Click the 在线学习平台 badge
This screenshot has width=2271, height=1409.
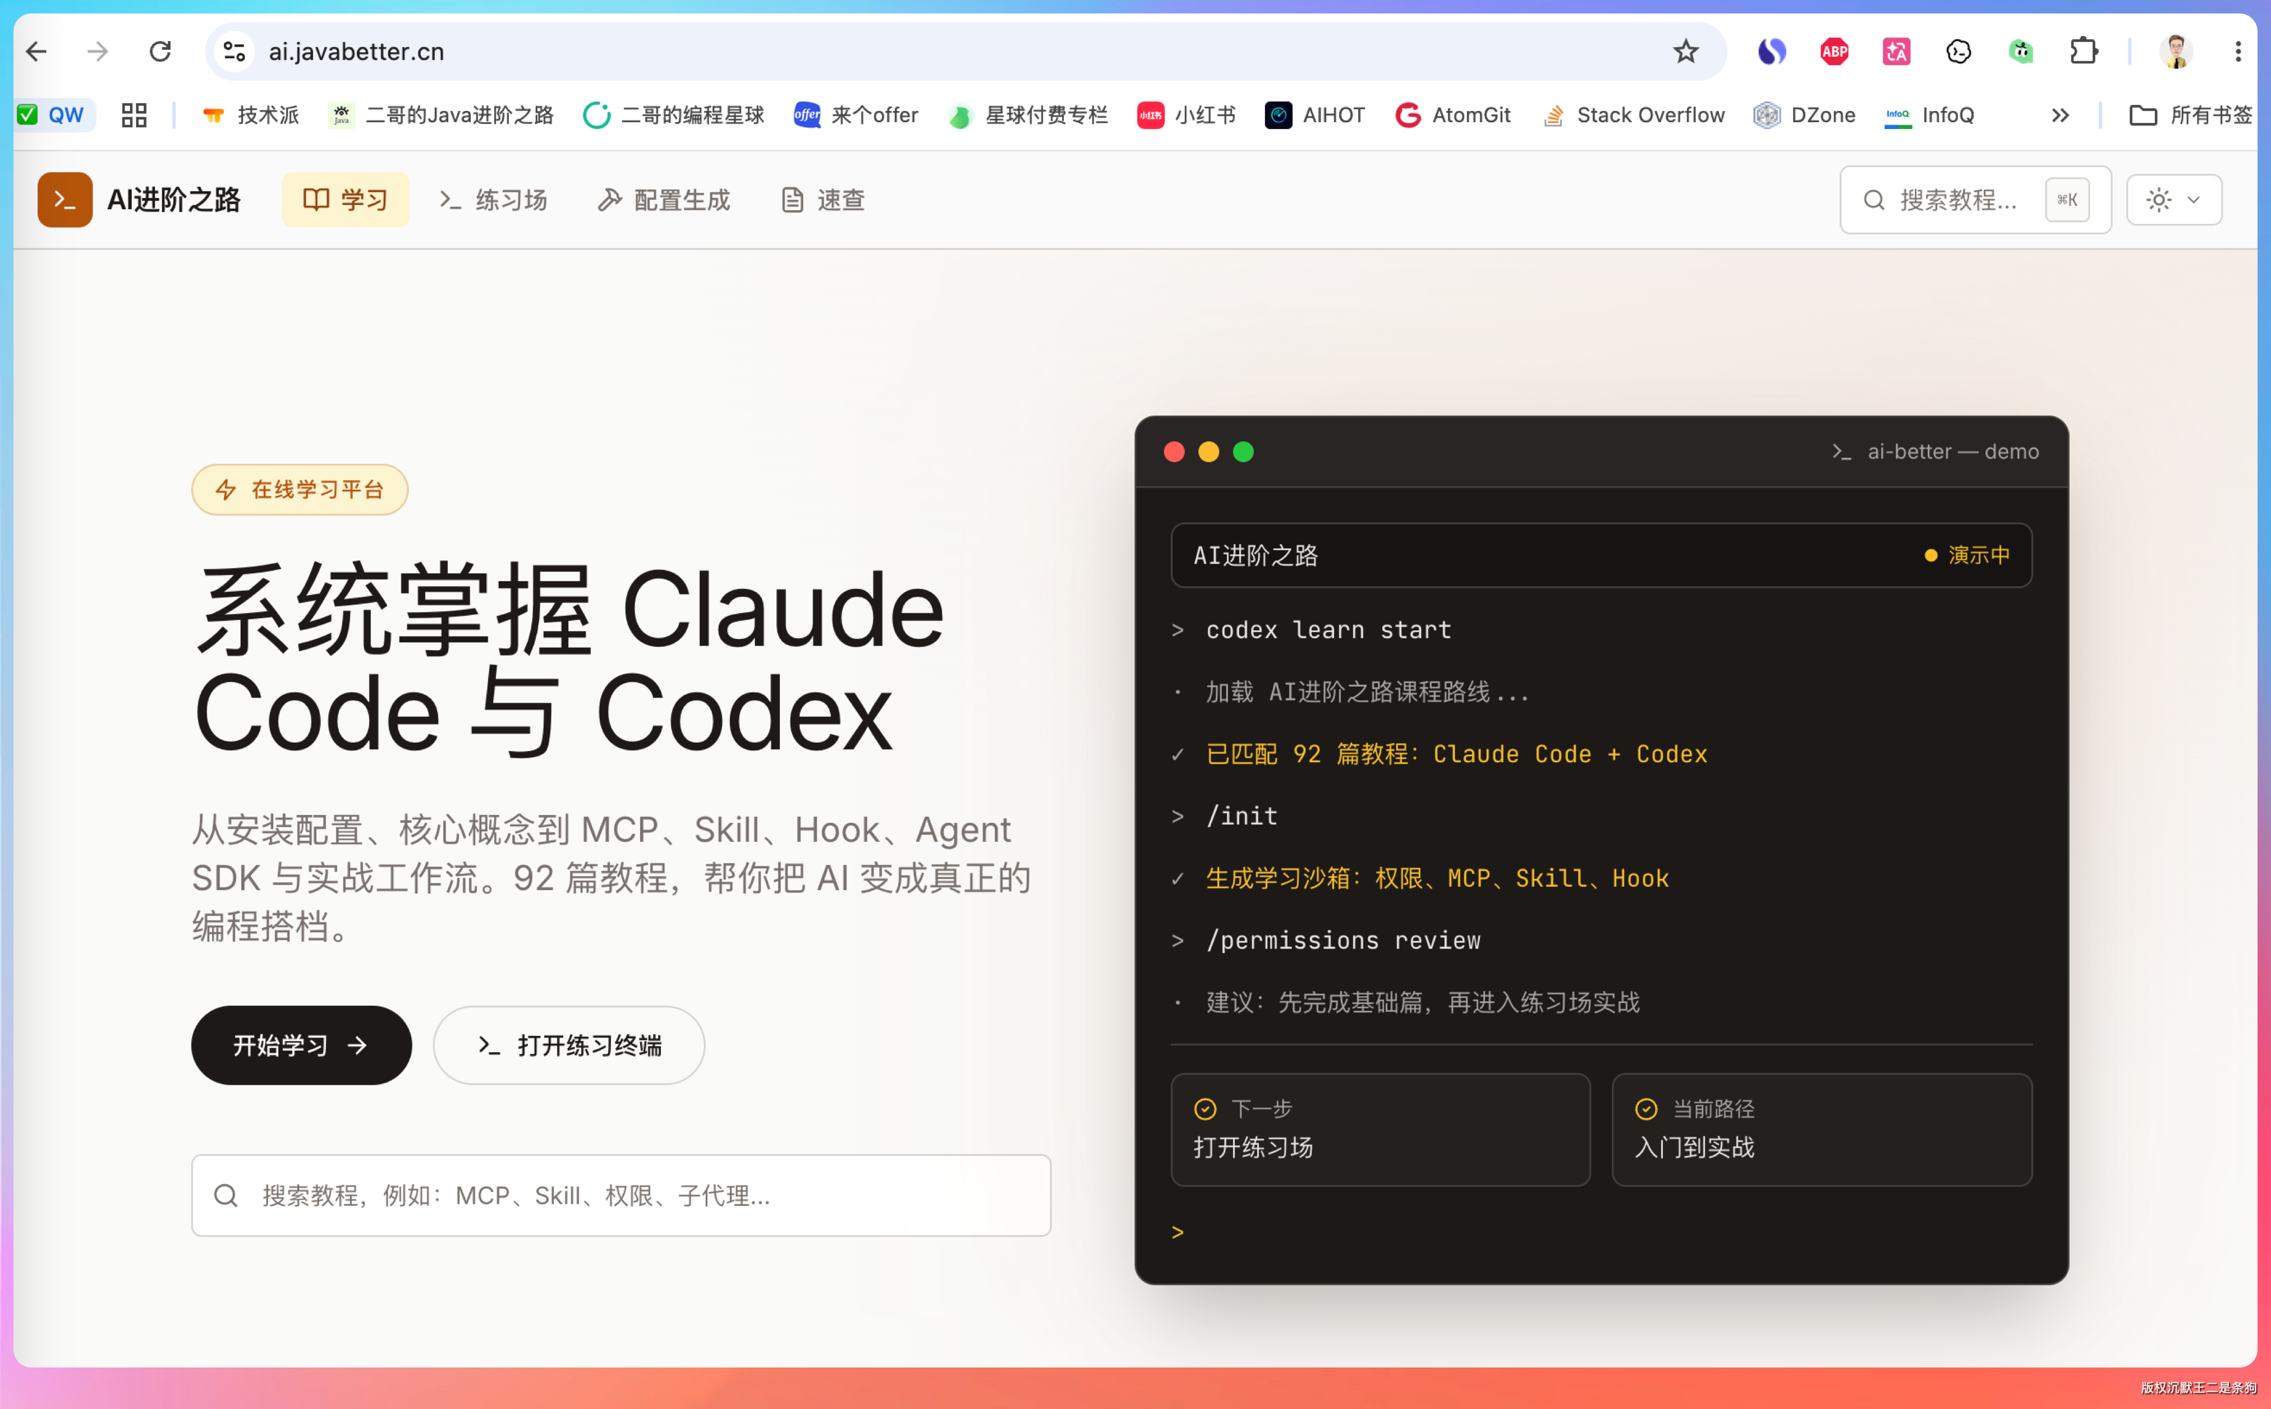coord(299,489)
